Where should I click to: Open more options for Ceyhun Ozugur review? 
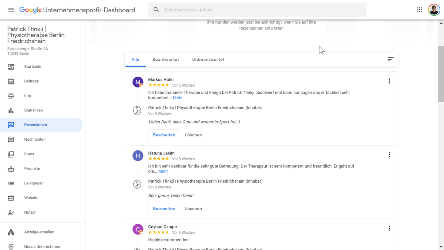coord(389,229)
